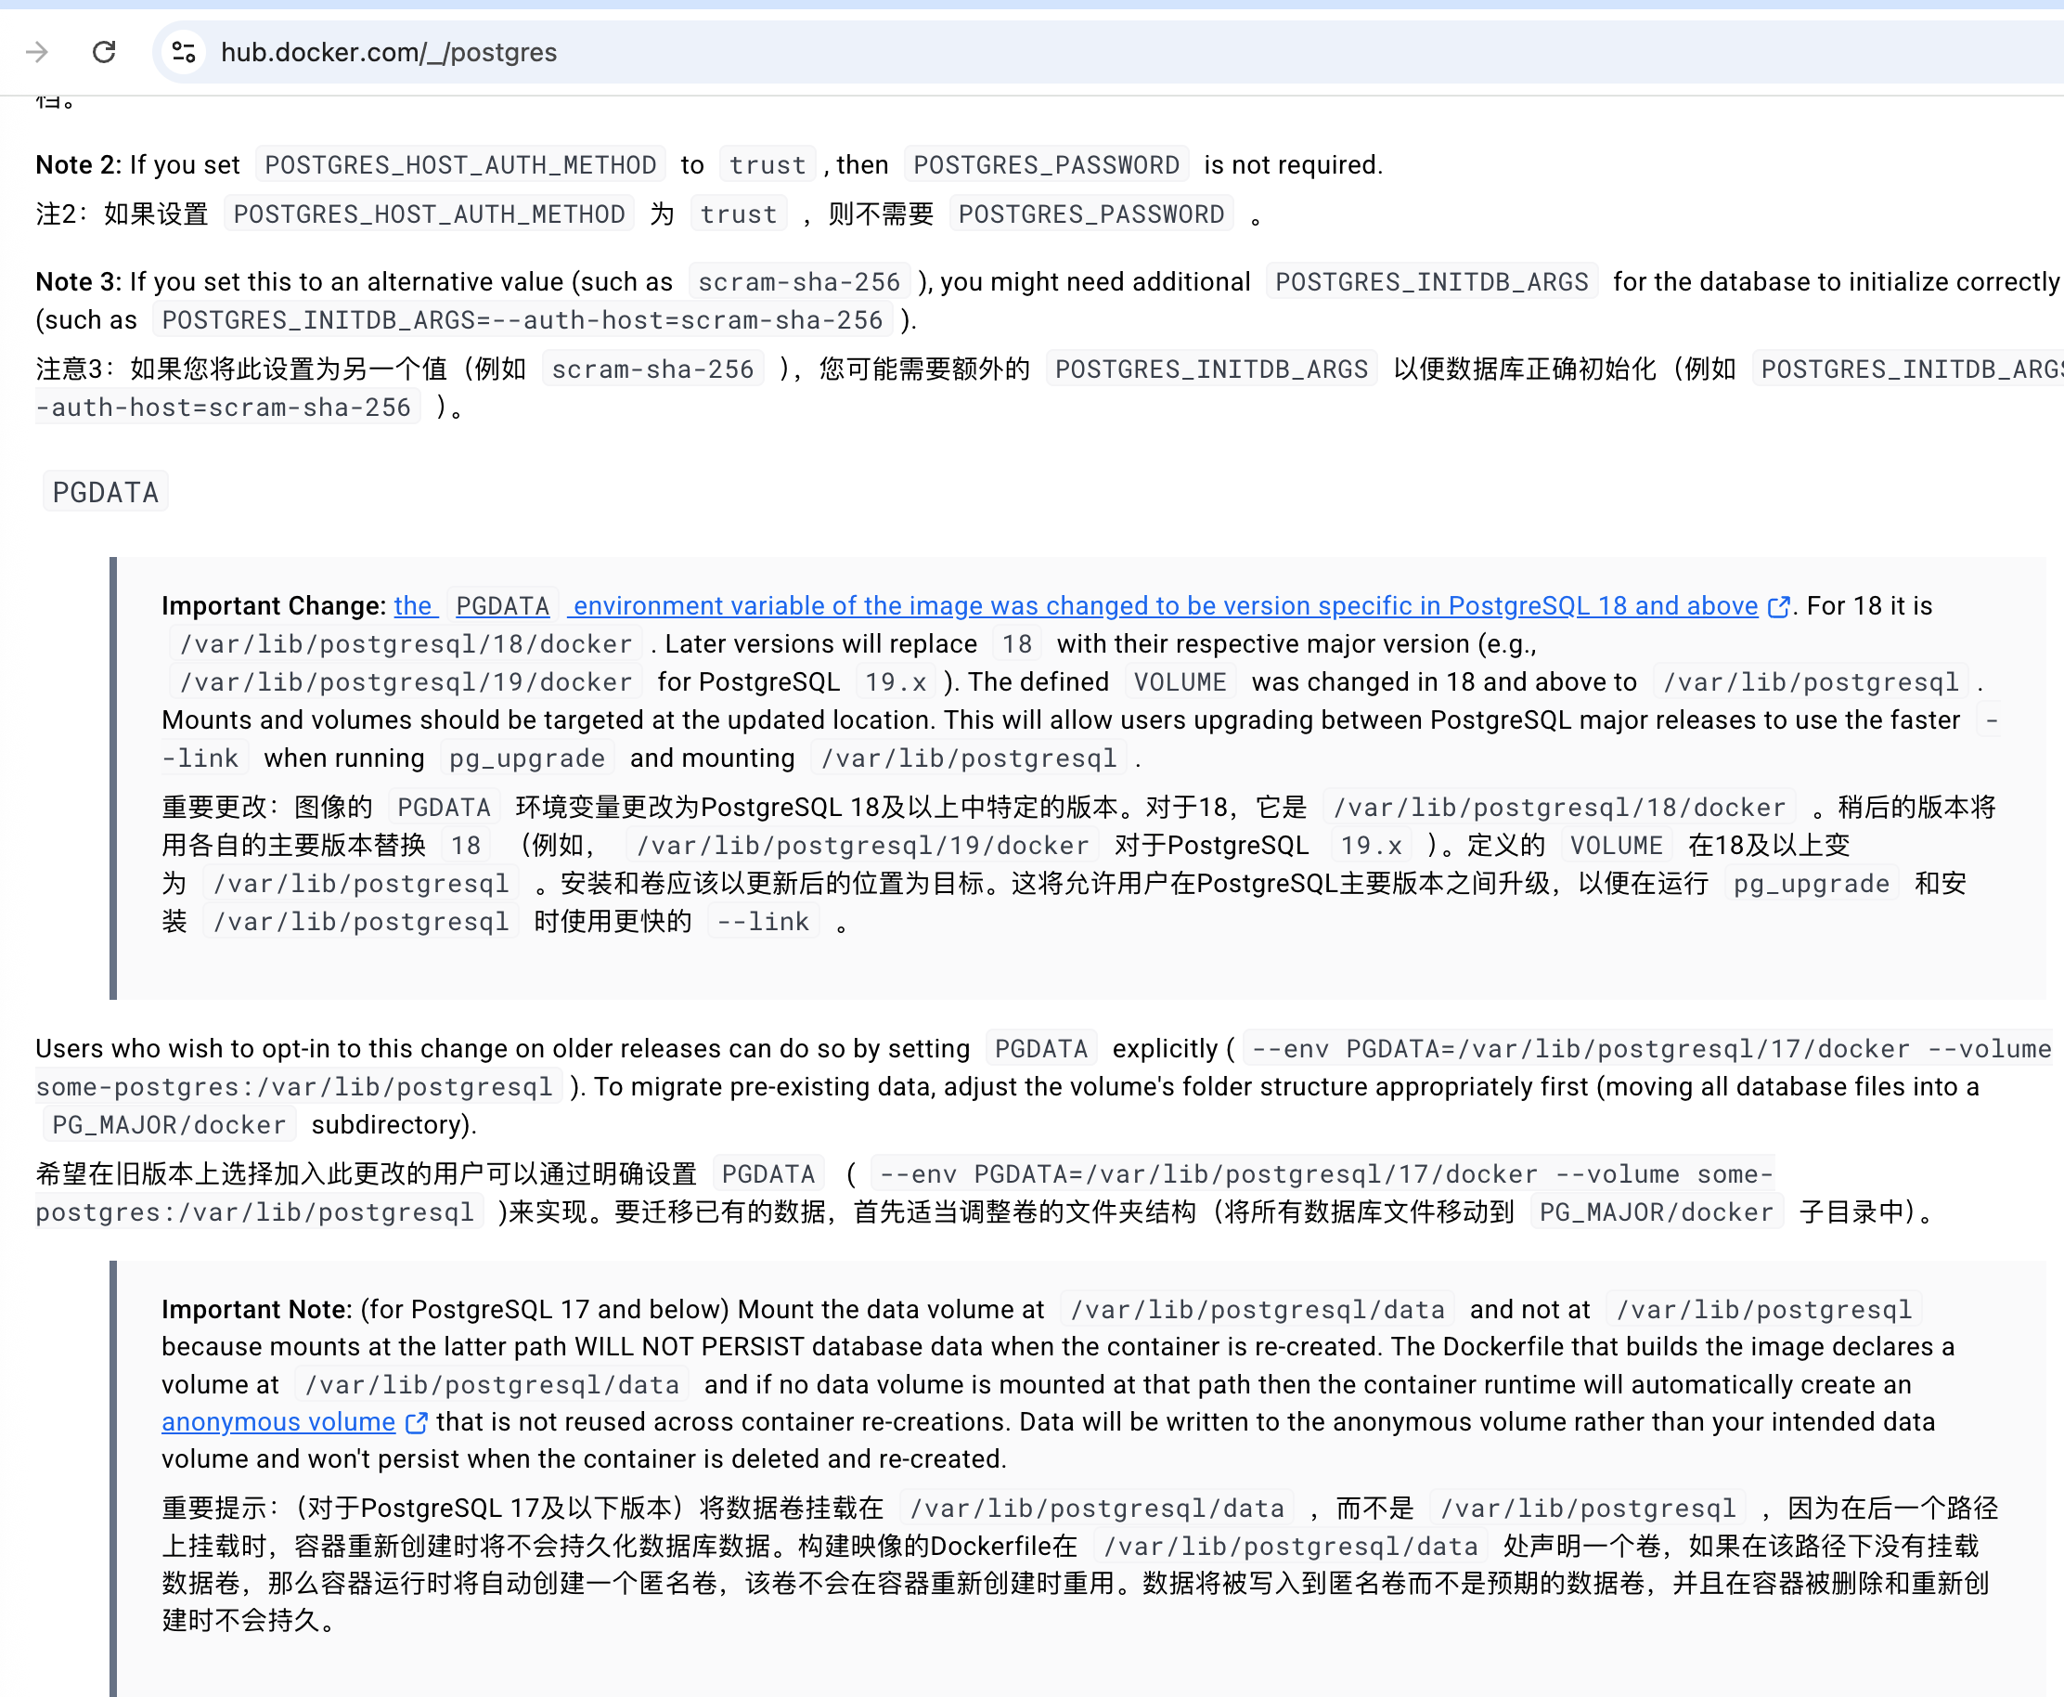
Task: Click the POSTGRES_HOST_AUTH_METHOD code in Note 2
Action: (x=460, y=165)
